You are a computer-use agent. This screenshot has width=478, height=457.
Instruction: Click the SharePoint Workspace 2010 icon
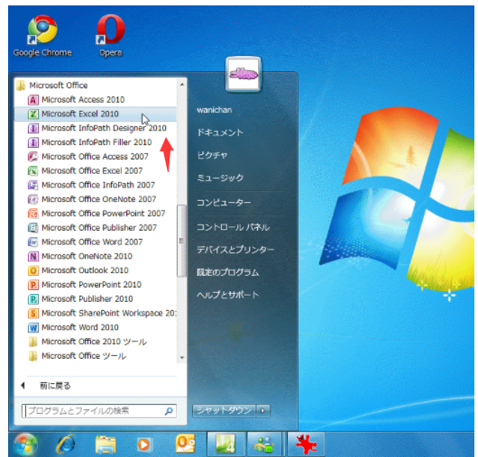[33, 313]
